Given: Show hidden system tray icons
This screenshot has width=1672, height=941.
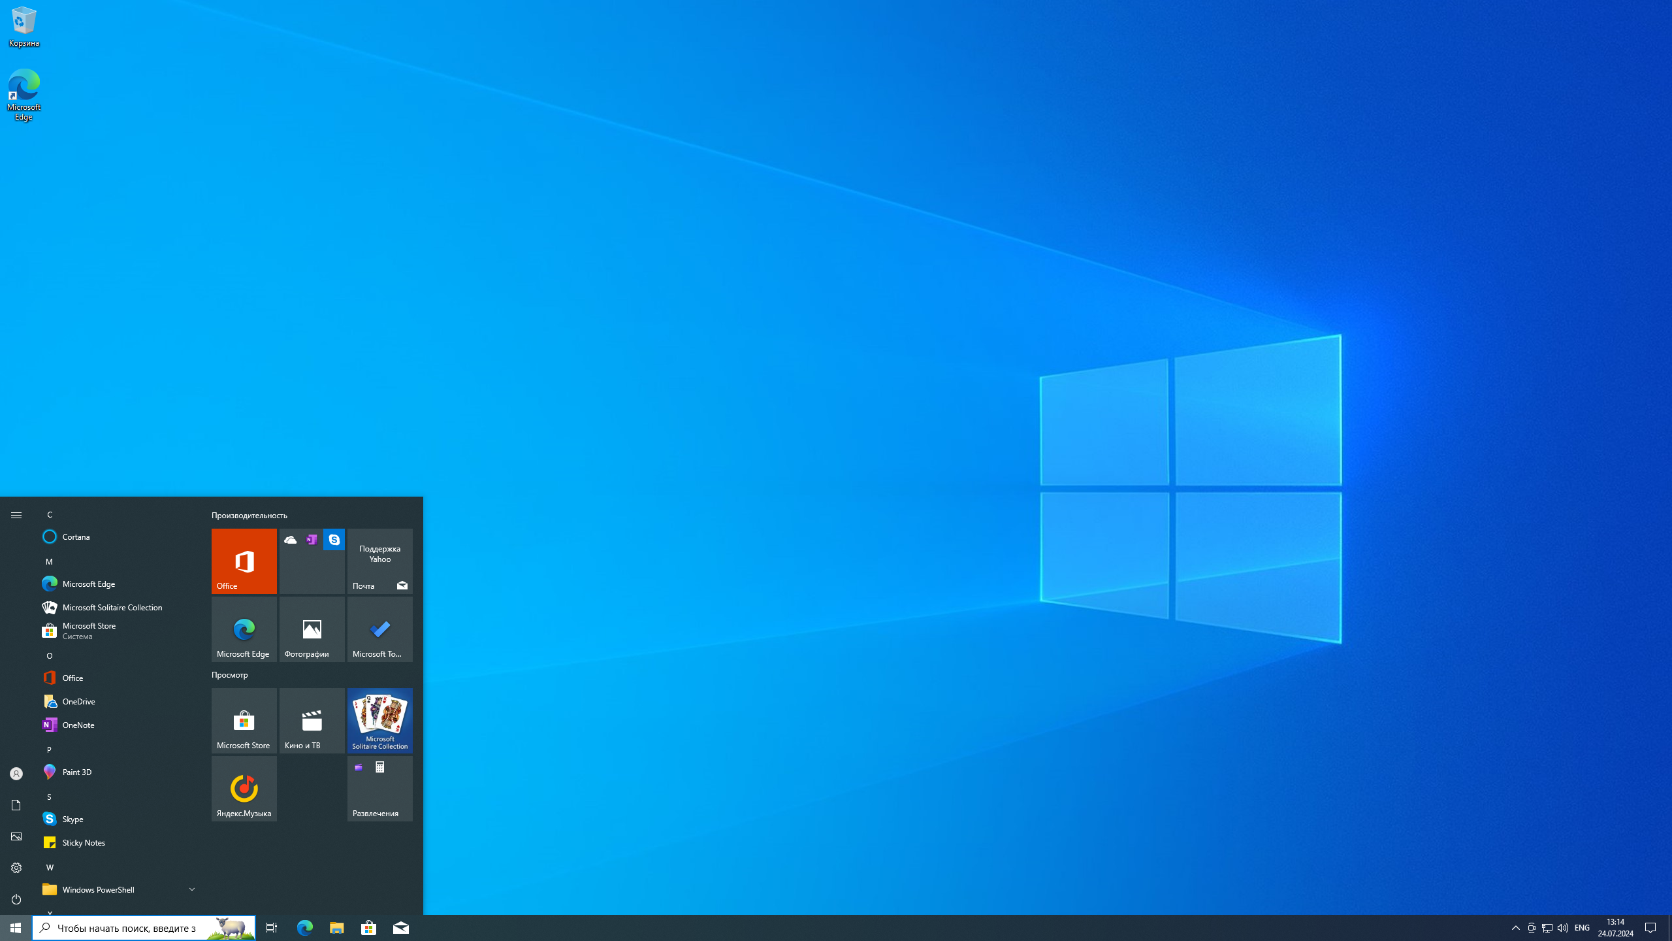Looking at the screenshot, I should click(1515, 927).
